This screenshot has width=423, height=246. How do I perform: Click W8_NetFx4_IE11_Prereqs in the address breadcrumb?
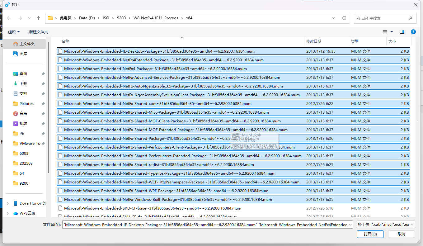click(x=156, y=18)
